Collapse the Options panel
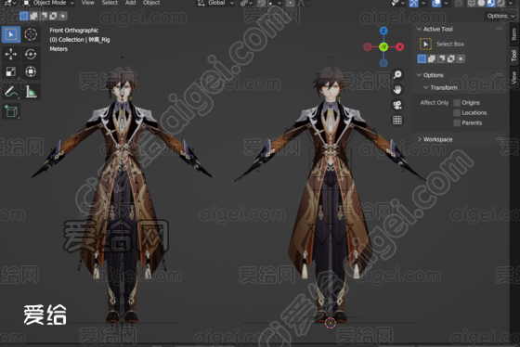 coord(419,75)
